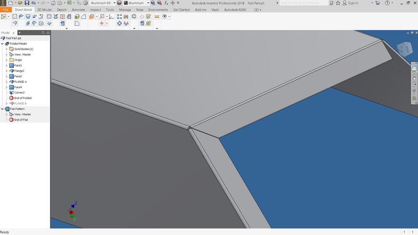Expand the FLANGE A node
This screenshot has height=235, width=418.
(x=7, y=82)
